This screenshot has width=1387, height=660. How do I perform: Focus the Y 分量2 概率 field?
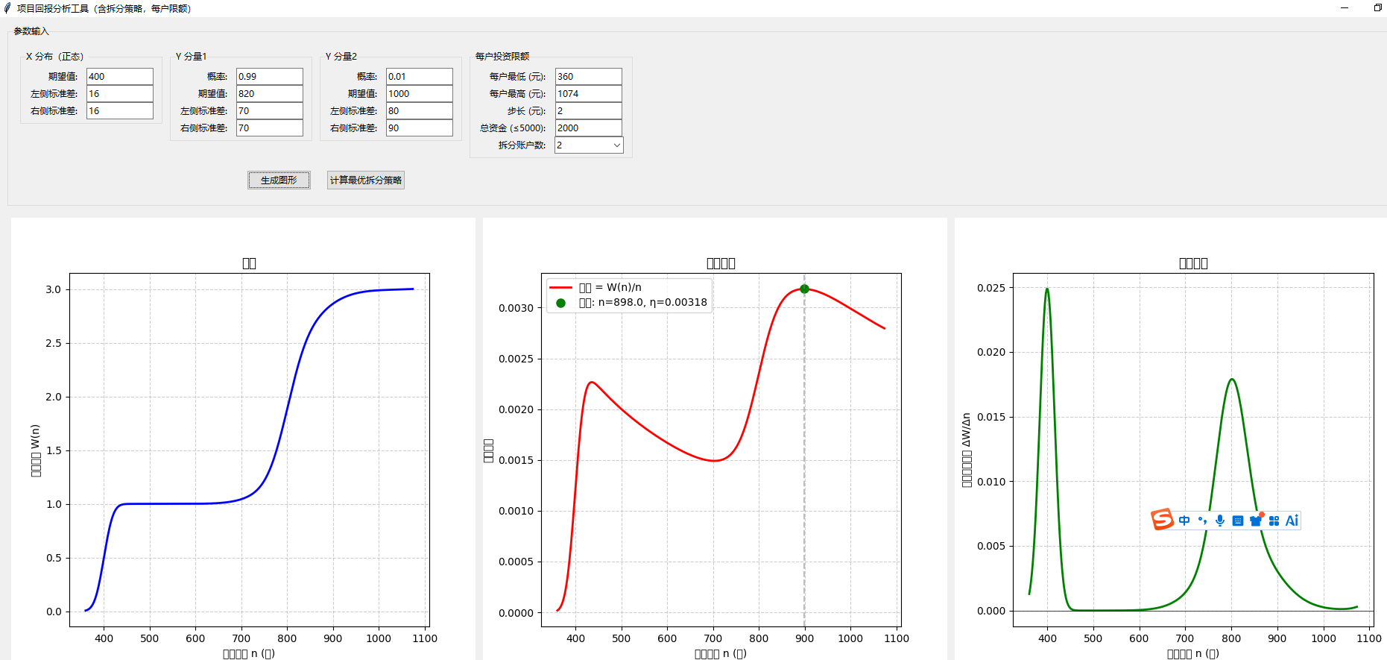coord(420,77)
